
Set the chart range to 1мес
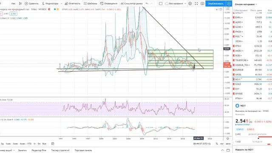(8, 144)
